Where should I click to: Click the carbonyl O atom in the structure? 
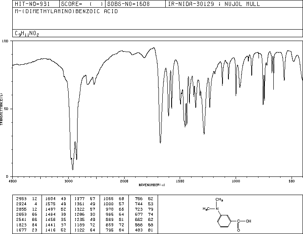point(239,230)
